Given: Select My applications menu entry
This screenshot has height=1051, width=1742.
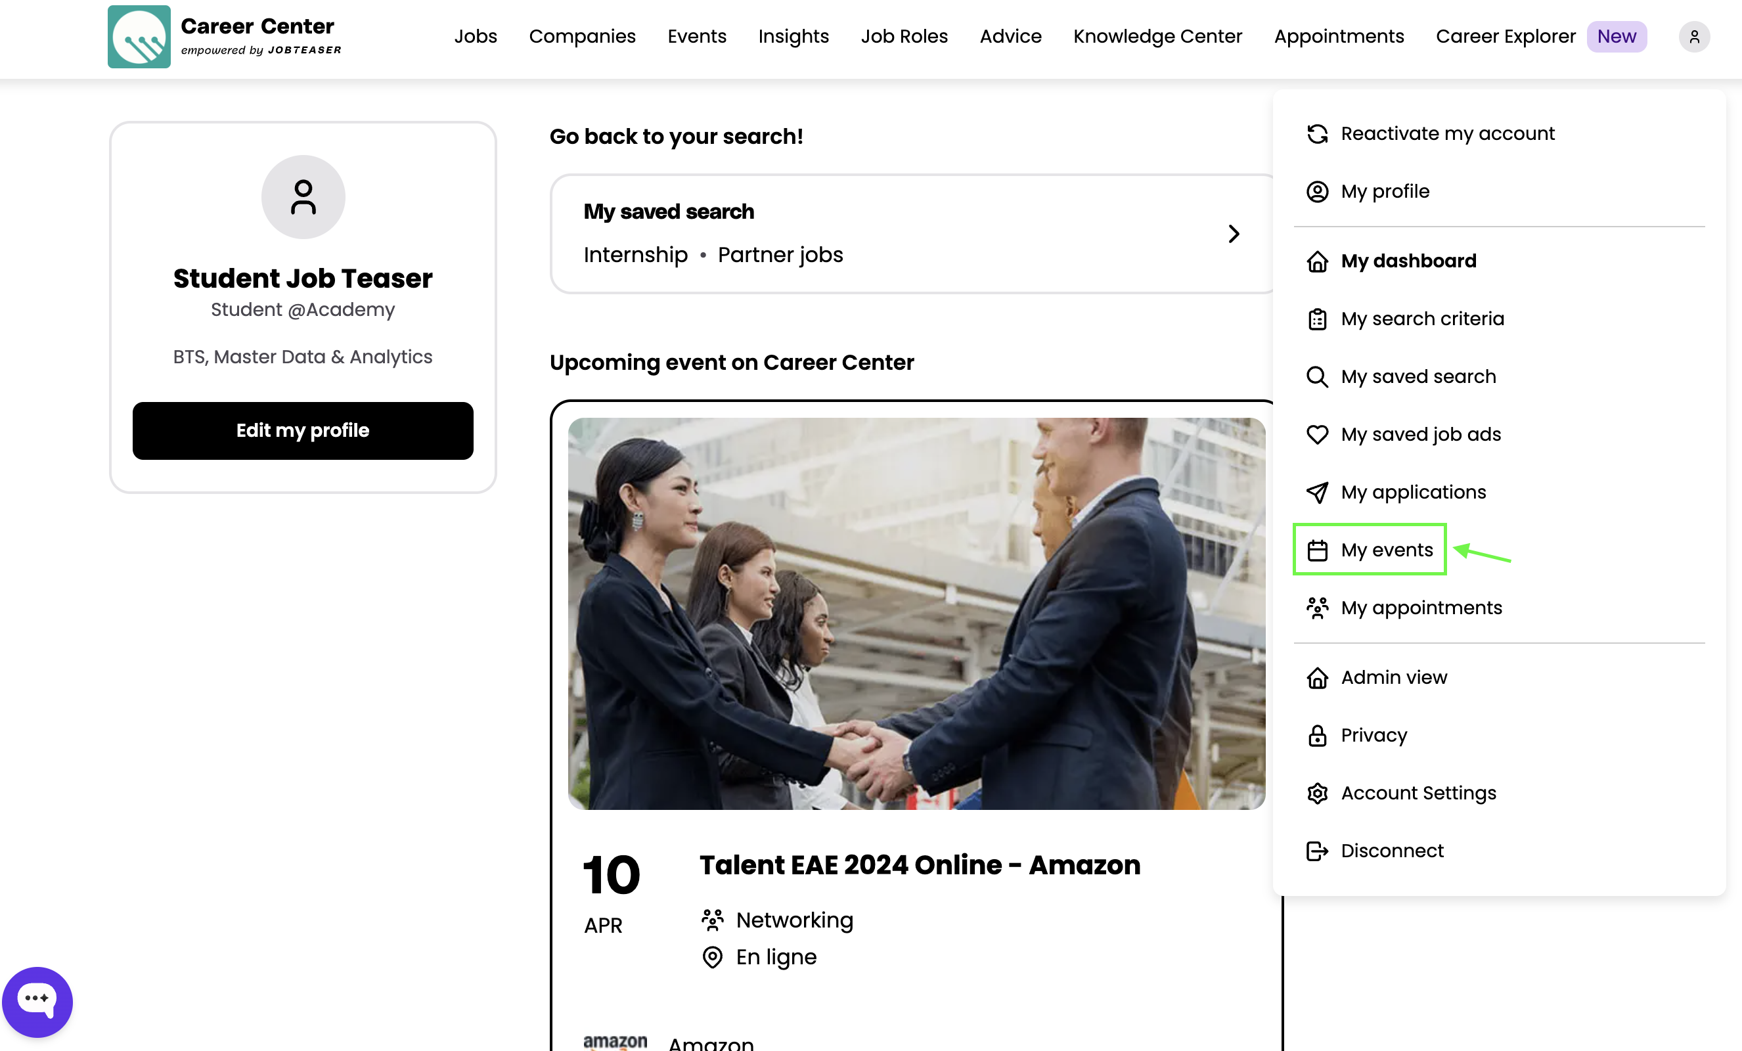Looking at the screenshot, I should (1499, 493).
